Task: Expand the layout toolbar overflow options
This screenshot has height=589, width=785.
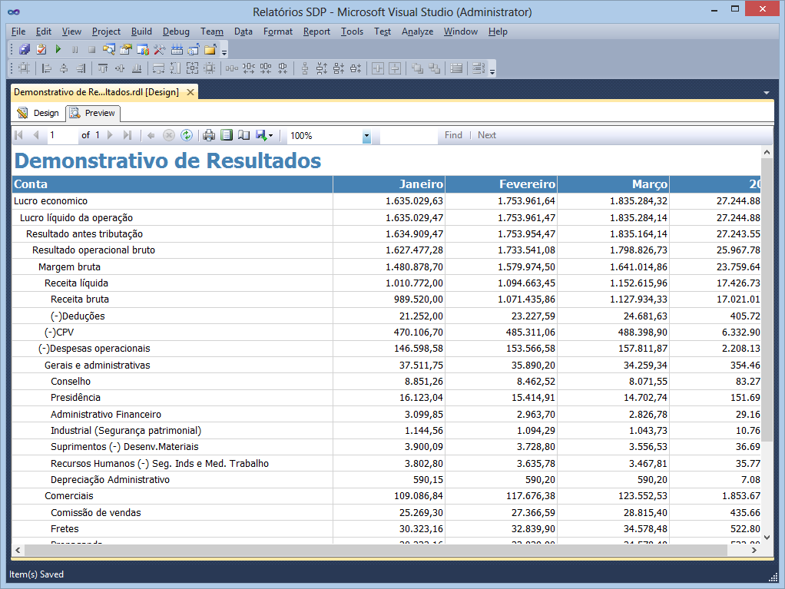Action: 492,70
